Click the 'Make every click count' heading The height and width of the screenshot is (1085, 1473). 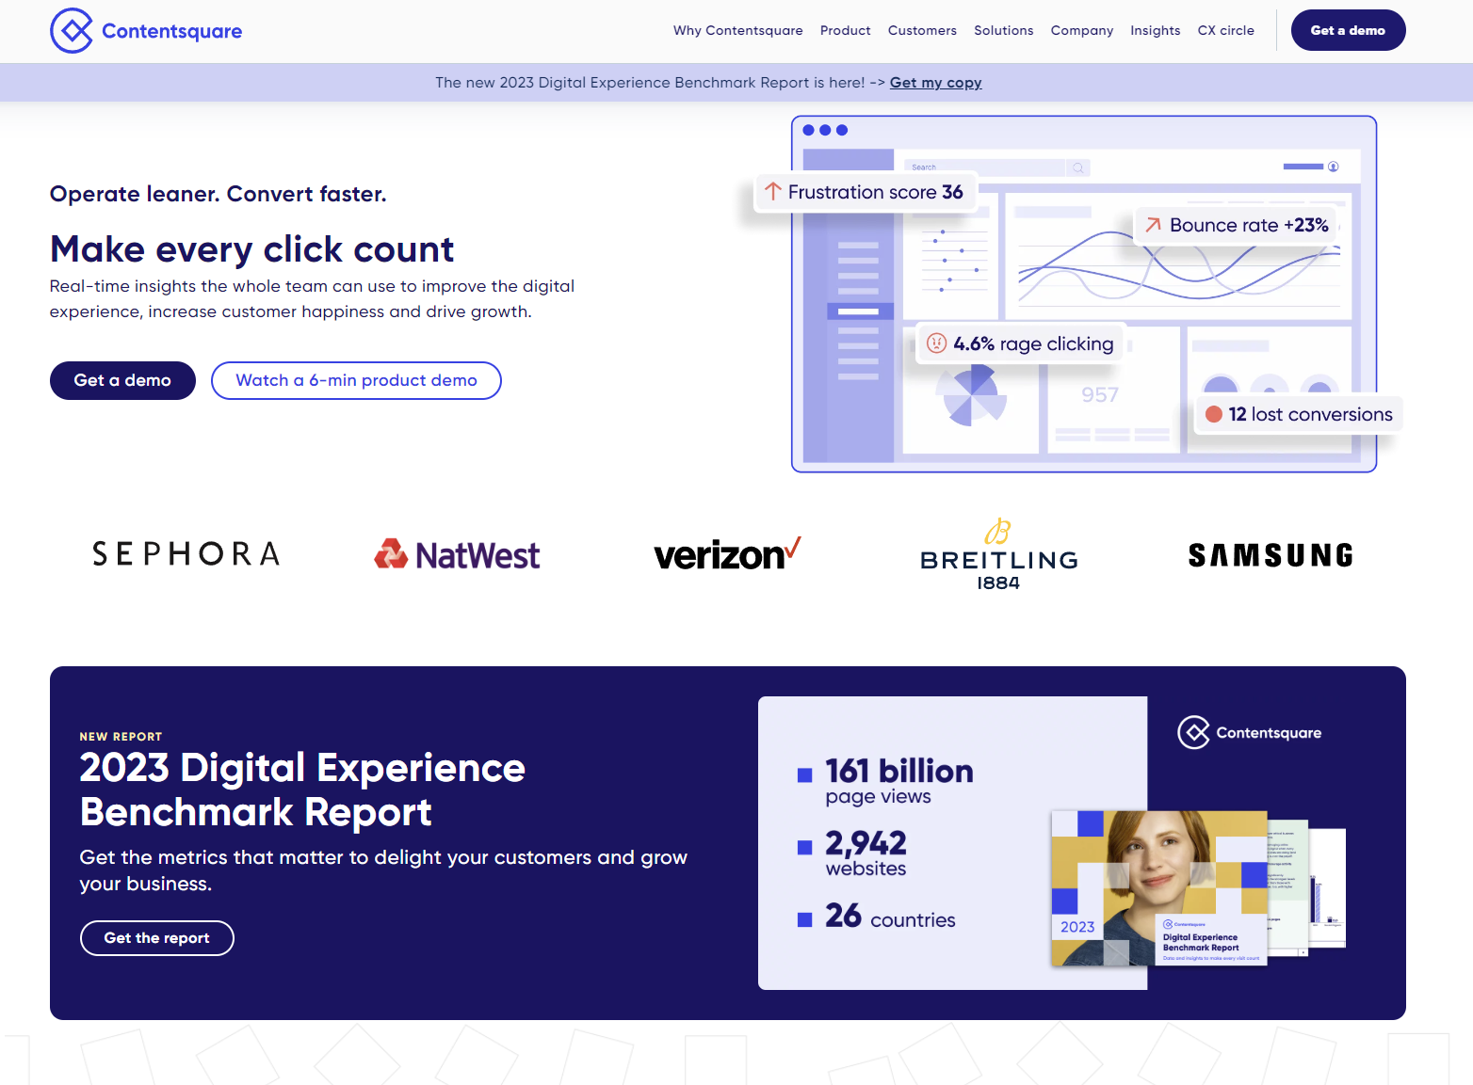click(x=251, y=249)
